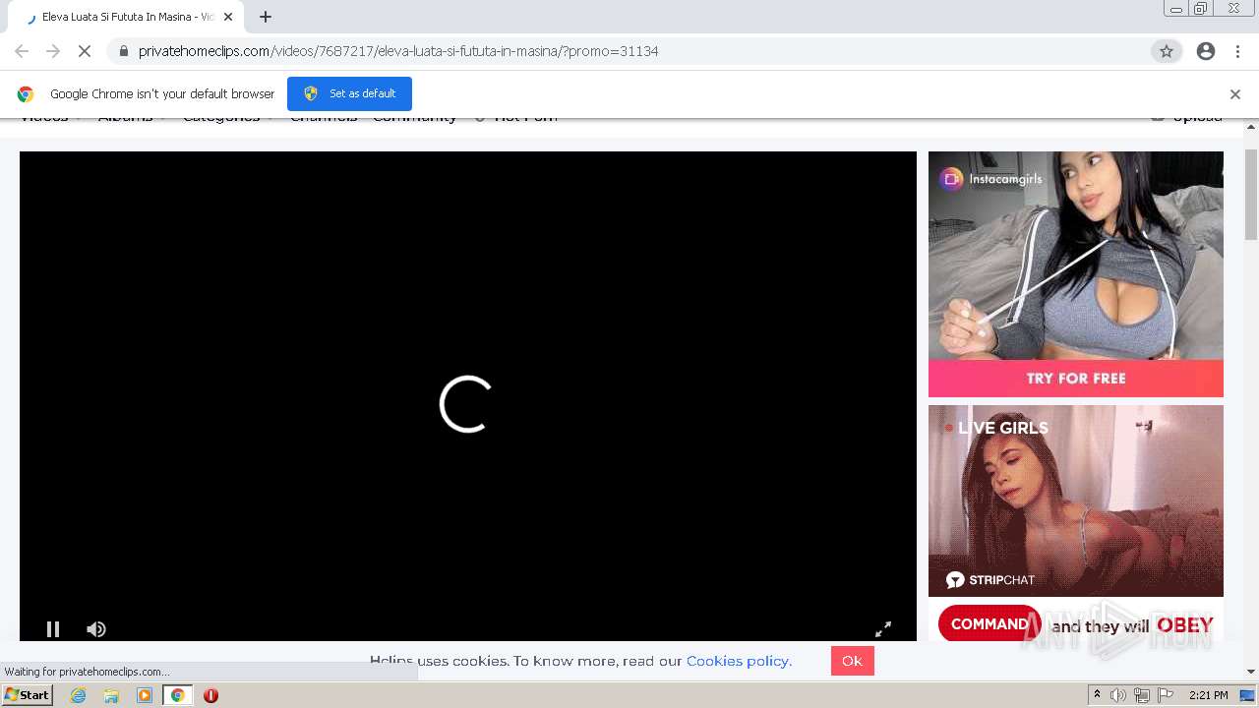
Task: Open the Windows Start menu
Action: pyautogui.click(x=28, y=695)
